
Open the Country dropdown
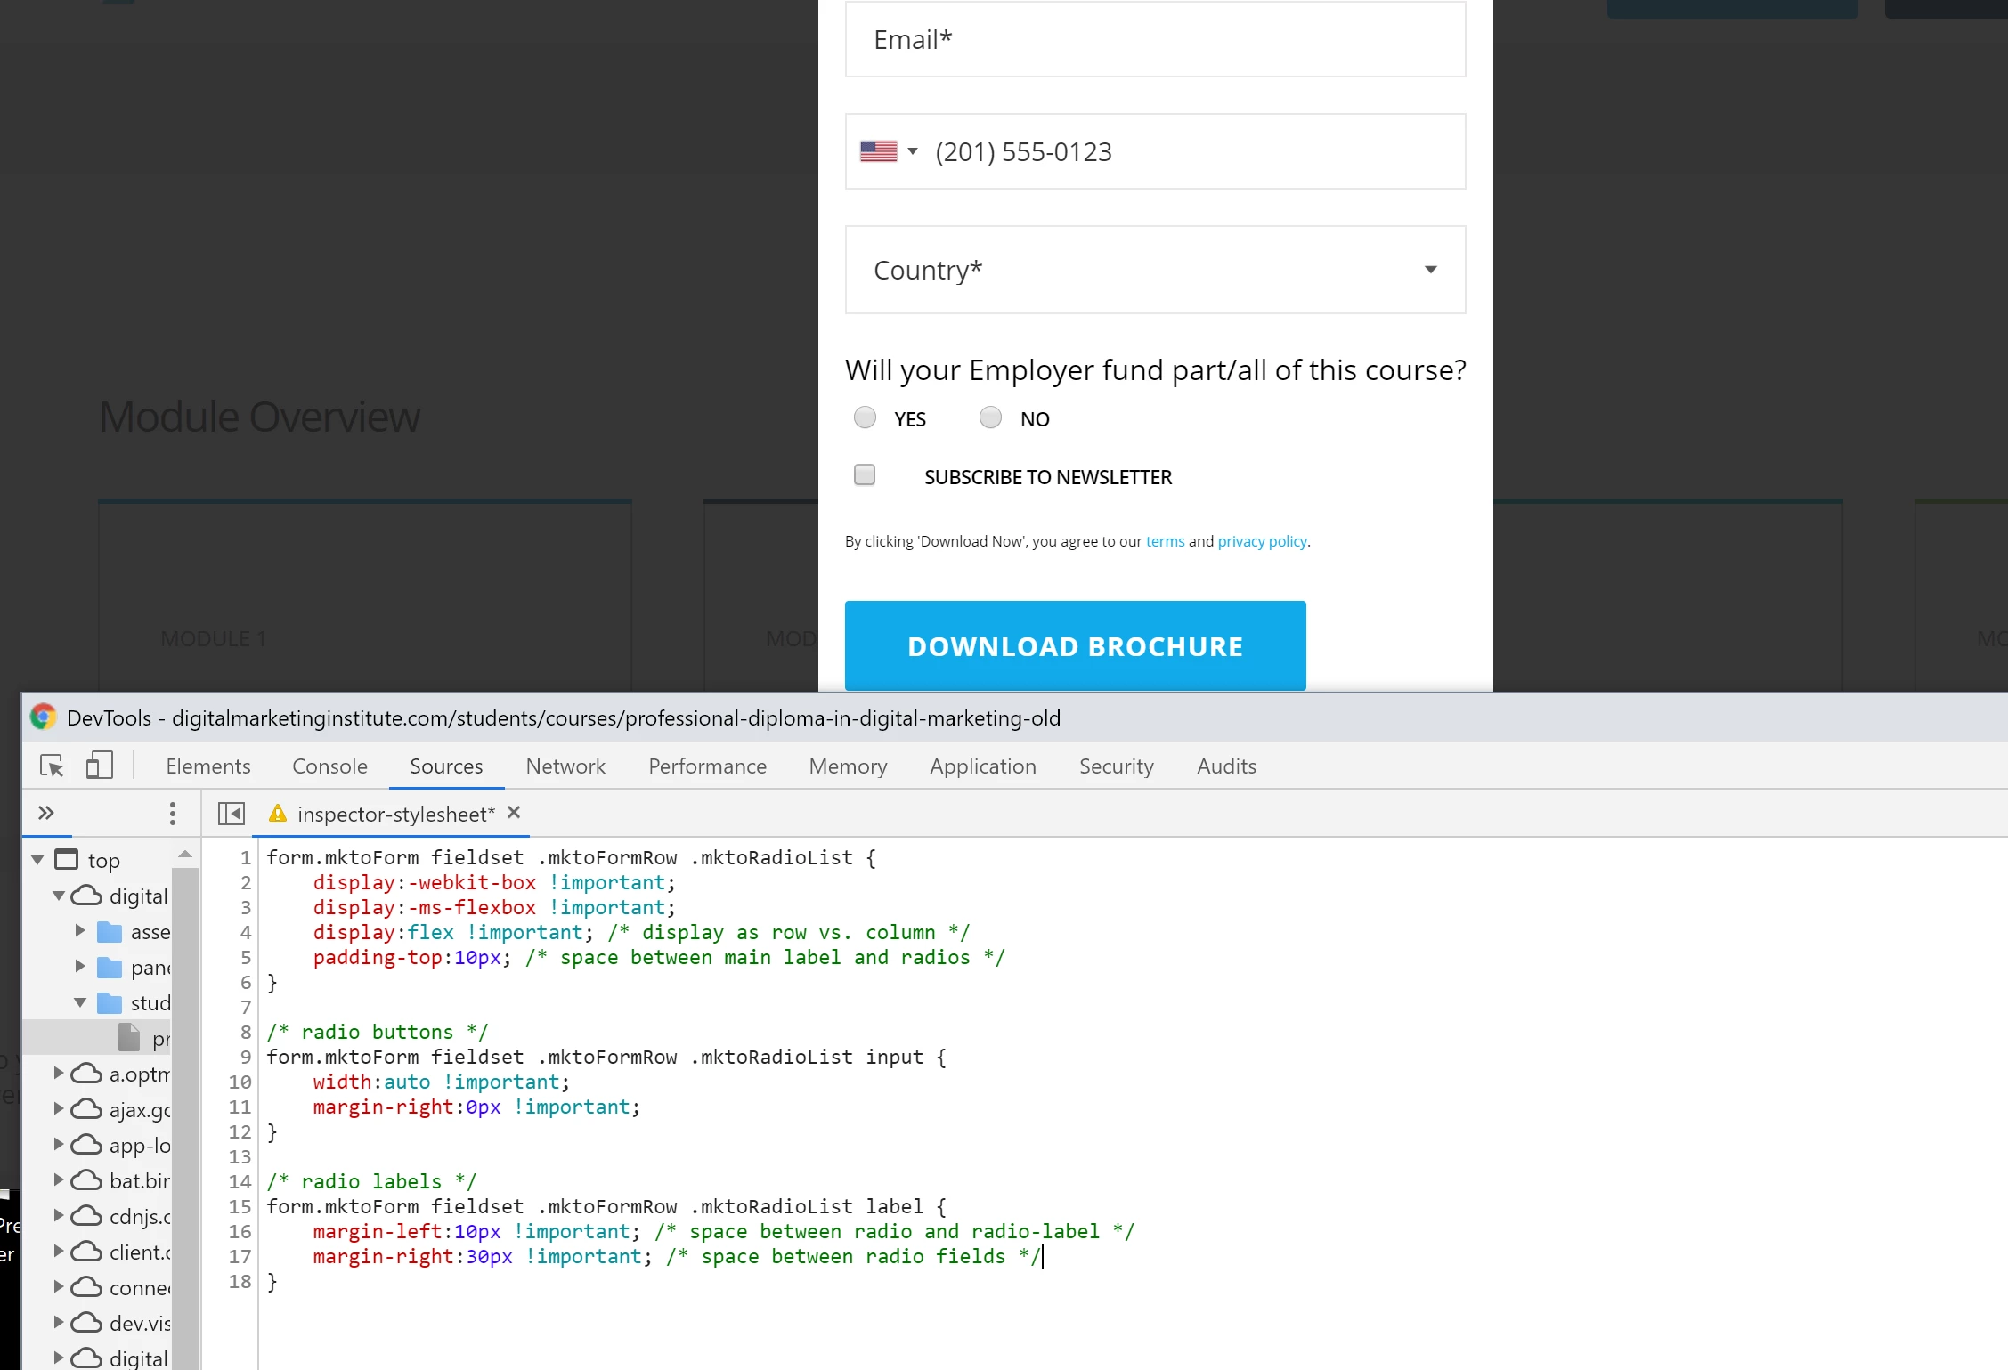[x=1155, y=270]
